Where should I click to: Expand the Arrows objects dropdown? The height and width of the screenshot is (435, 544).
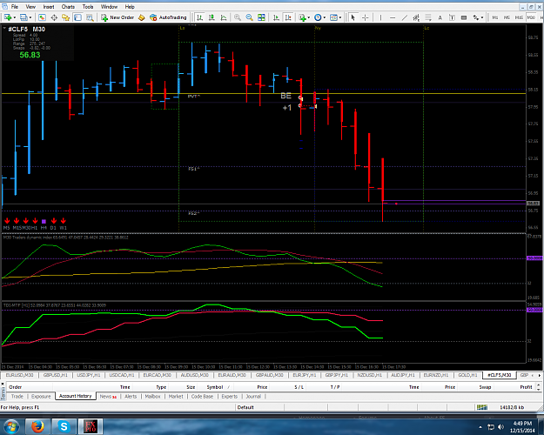pos(482,17)
